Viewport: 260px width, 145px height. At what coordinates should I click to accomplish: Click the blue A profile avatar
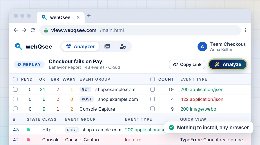(202, 46)
